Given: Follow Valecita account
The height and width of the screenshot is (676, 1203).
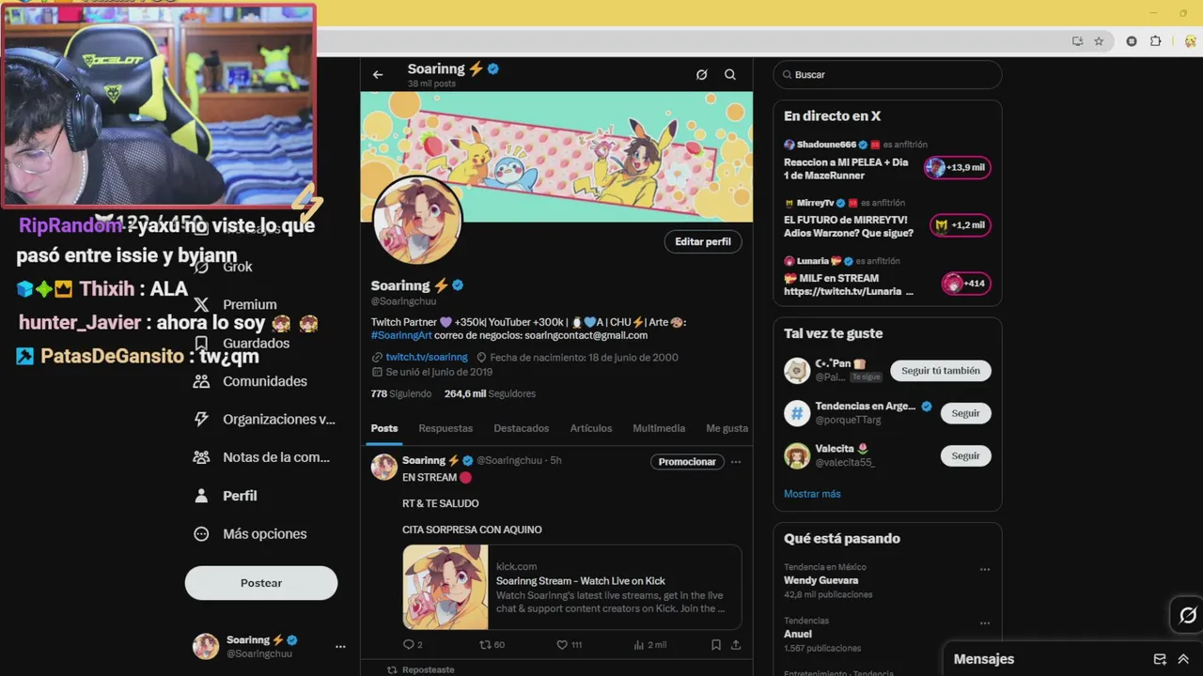Looking at the screenshot, I should click(965, 455).
